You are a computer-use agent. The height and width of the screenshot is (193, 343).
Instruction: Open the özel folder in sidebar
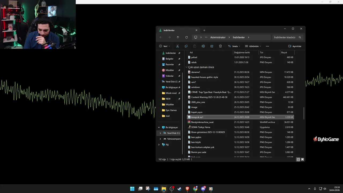click(x=167, y=116)
